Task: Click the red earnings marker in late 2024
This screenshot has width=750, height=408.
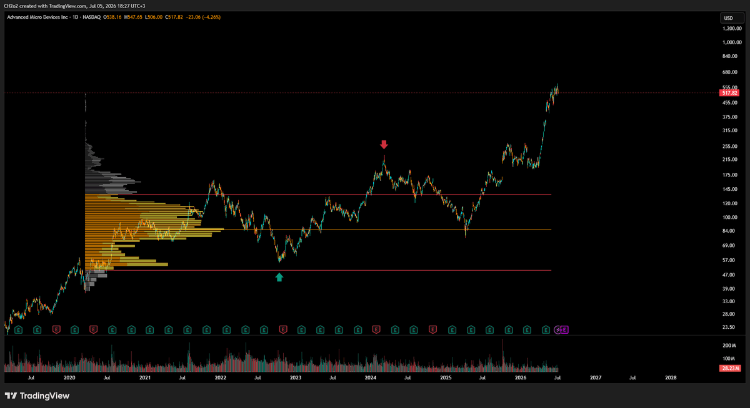Action: click(x=433, y=329)
